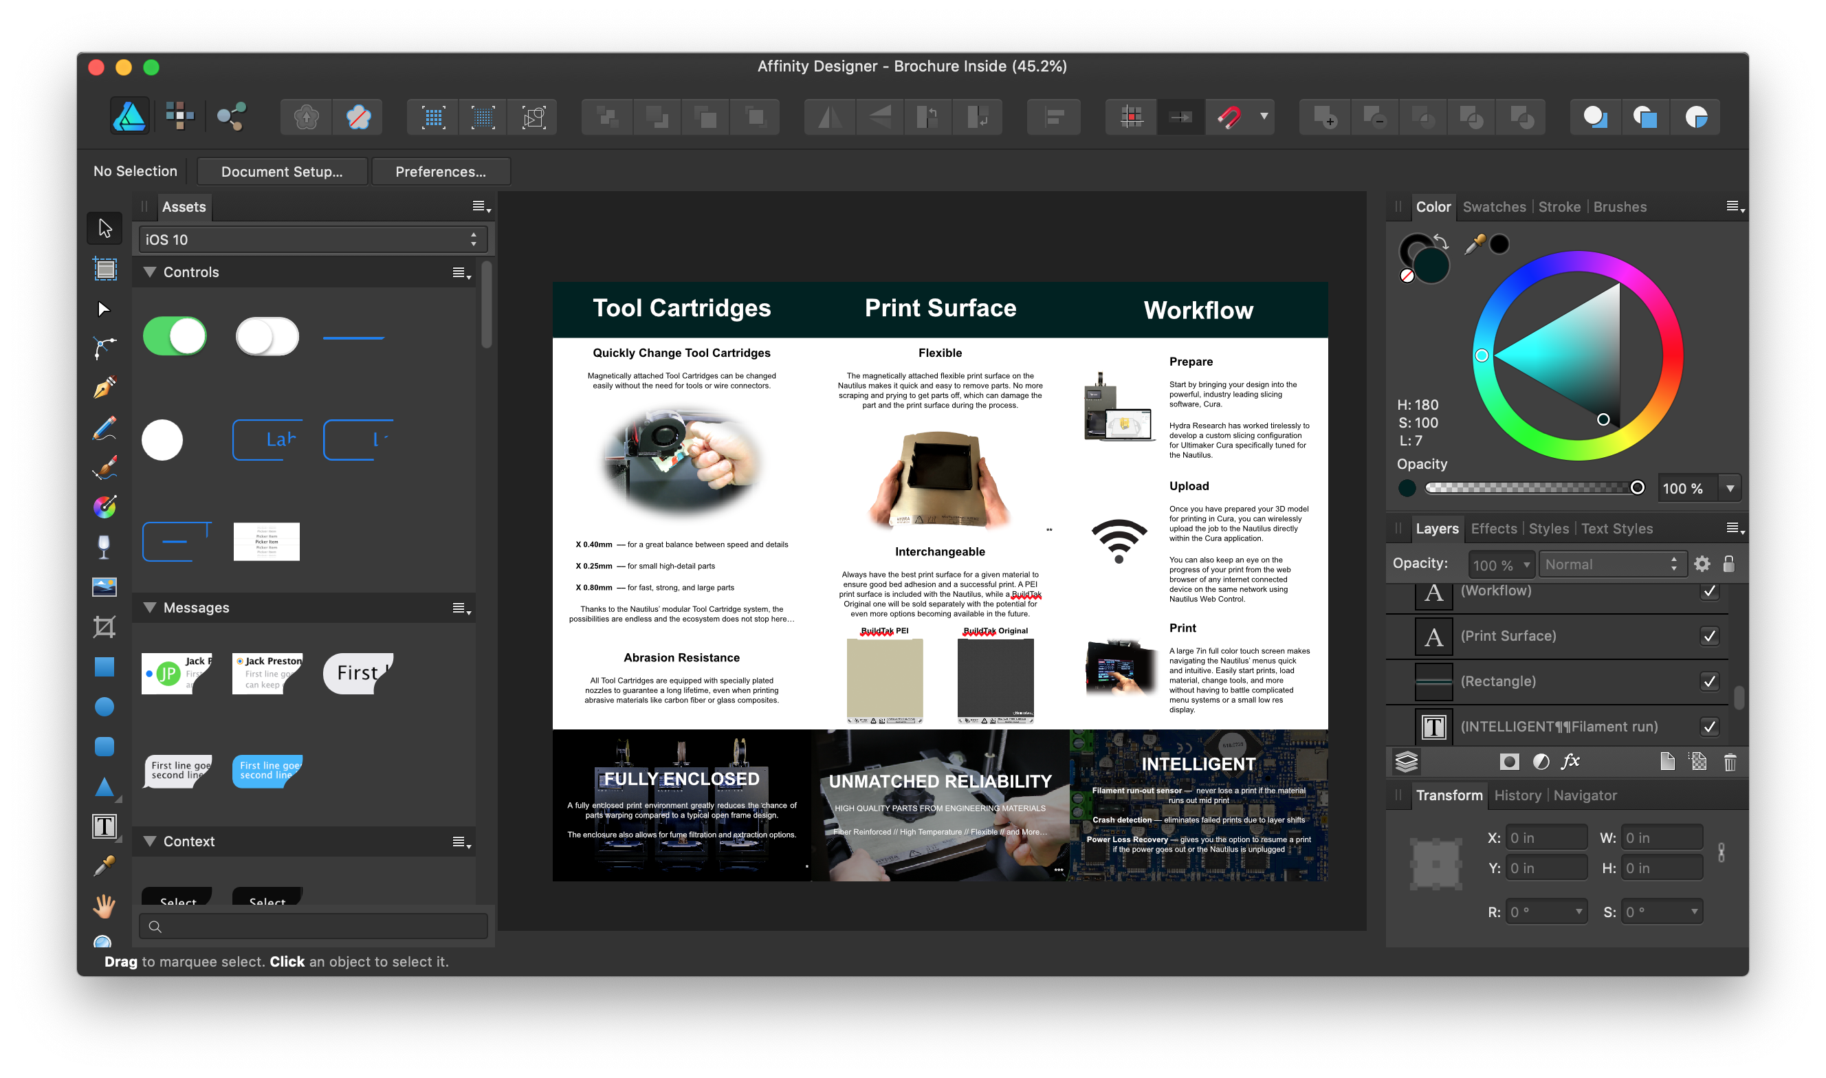Click the Add boolean operation icon
Image resolution: width=1826 pixels, height=1078 pixels.
click(1325, 116)
